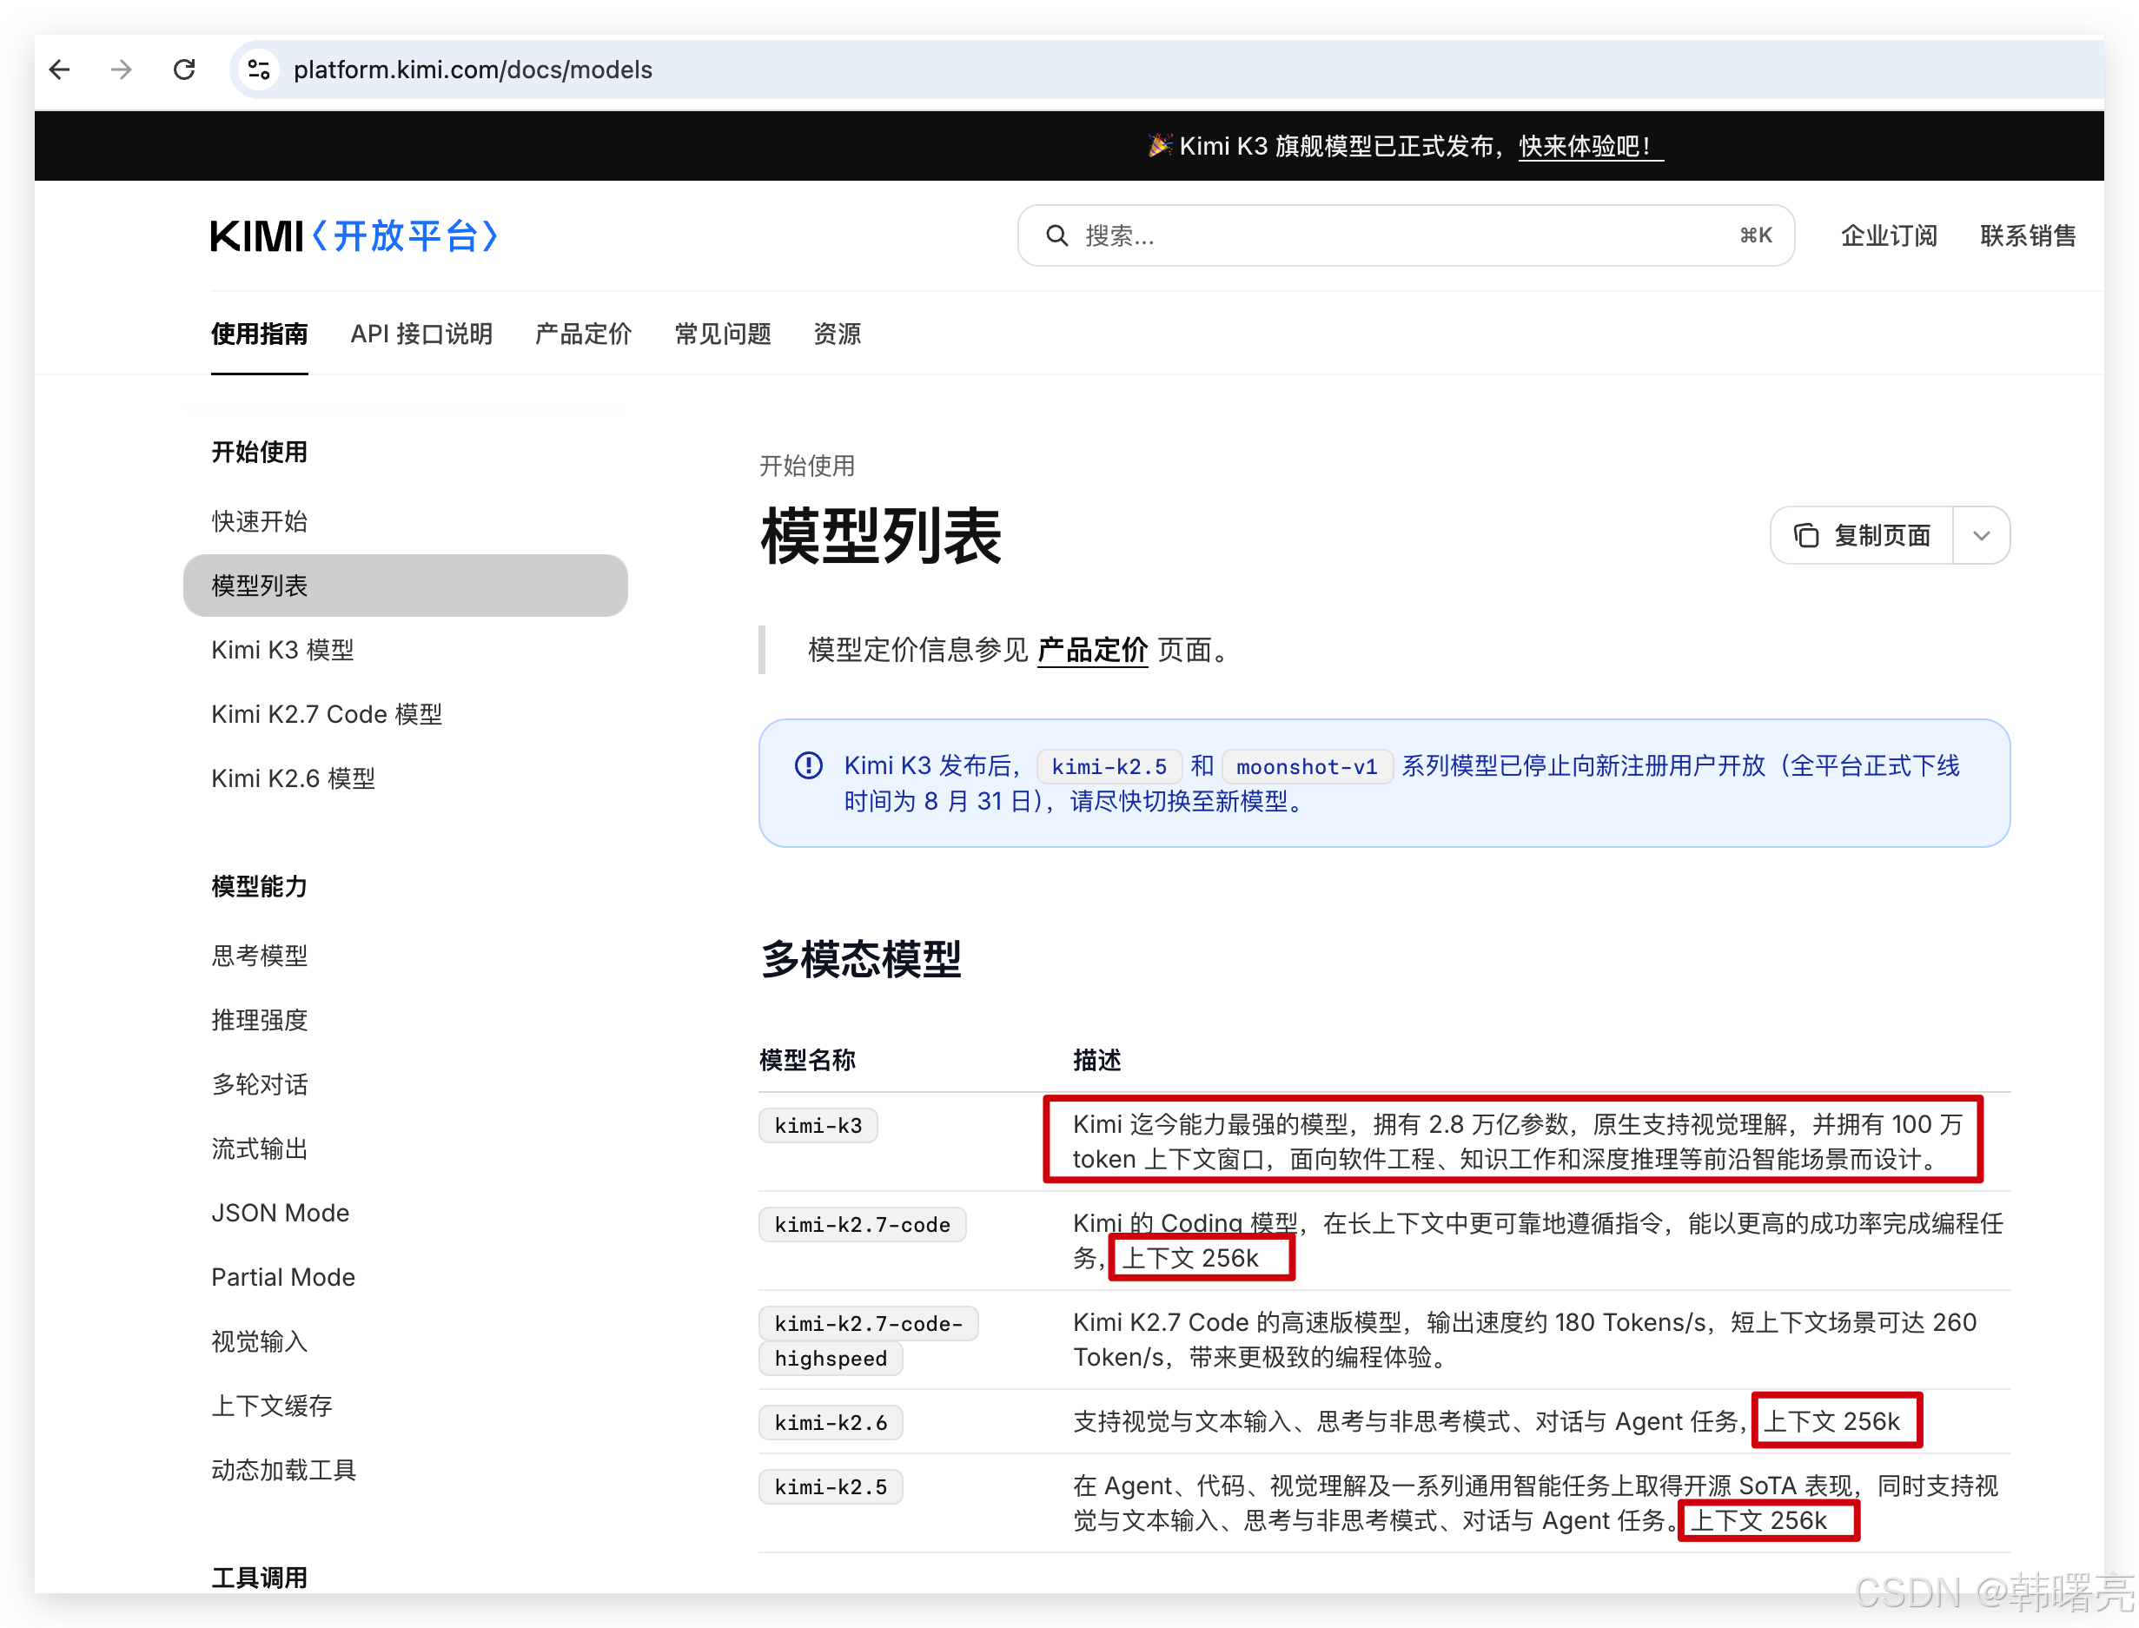Click the Kimi K2.7 Code 高速版 description text
This screenshot has height=1628, width=2139.
tap(1525, 1340)
